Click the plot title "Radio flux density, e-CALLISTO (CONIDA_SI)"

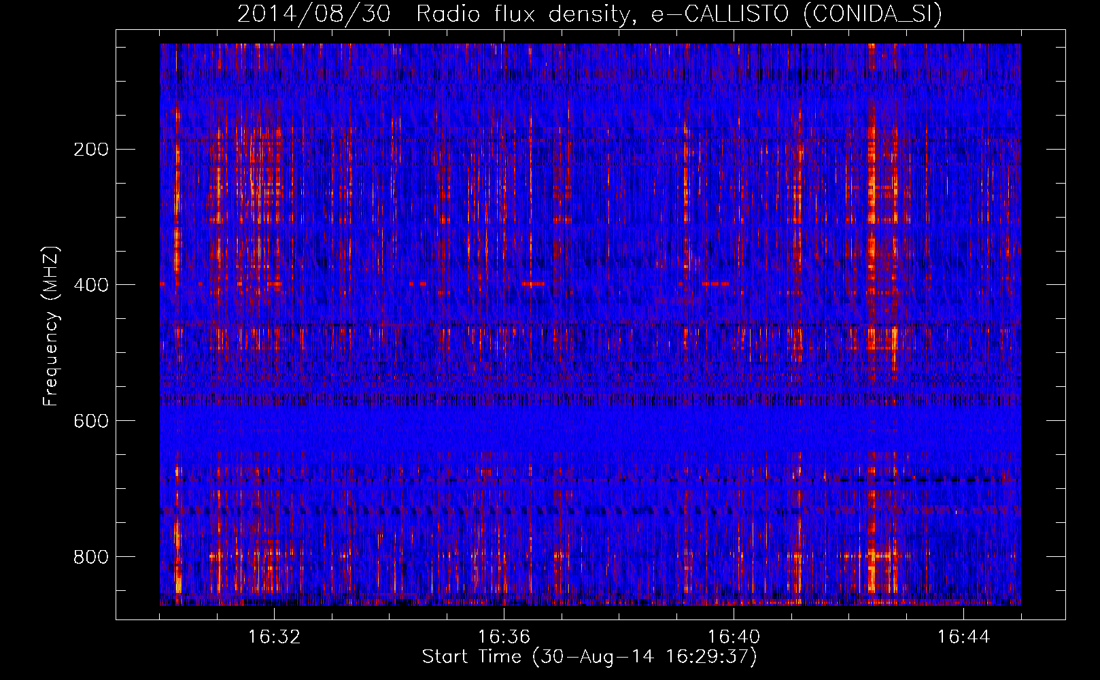click(x=679, y=14)
